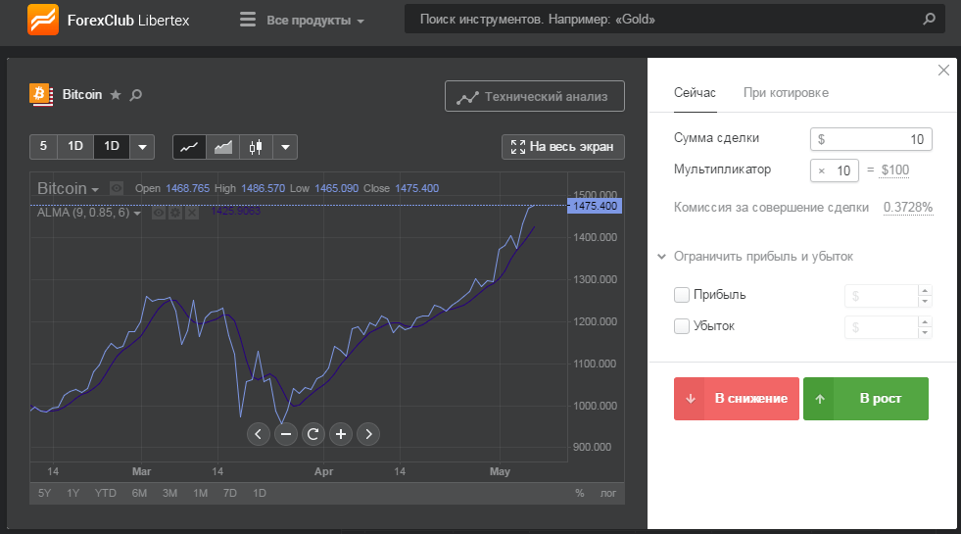
Task: Increase the Прибыль value stepper up arrow
Action: pos(925,290)
